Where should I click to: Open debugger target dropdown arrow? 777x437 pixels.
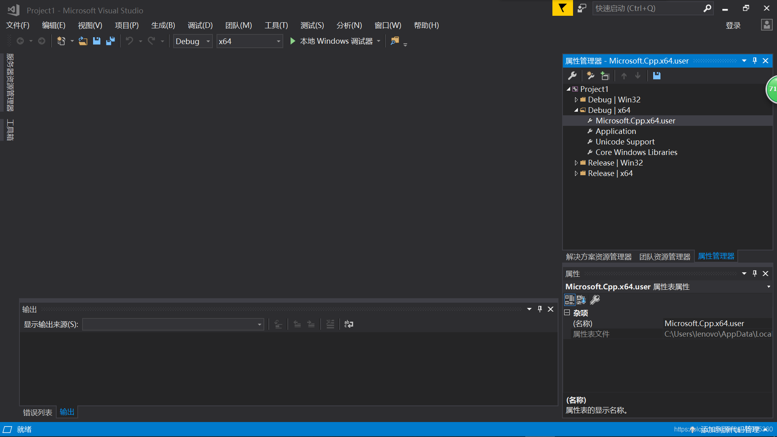pyautogui.click(x=379, y=41)
